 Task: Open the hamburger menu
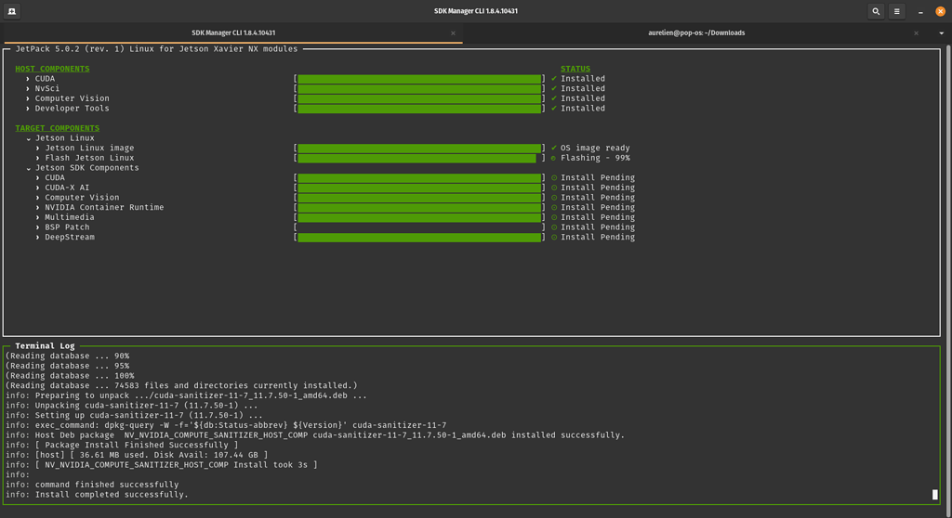pos(897,11)
